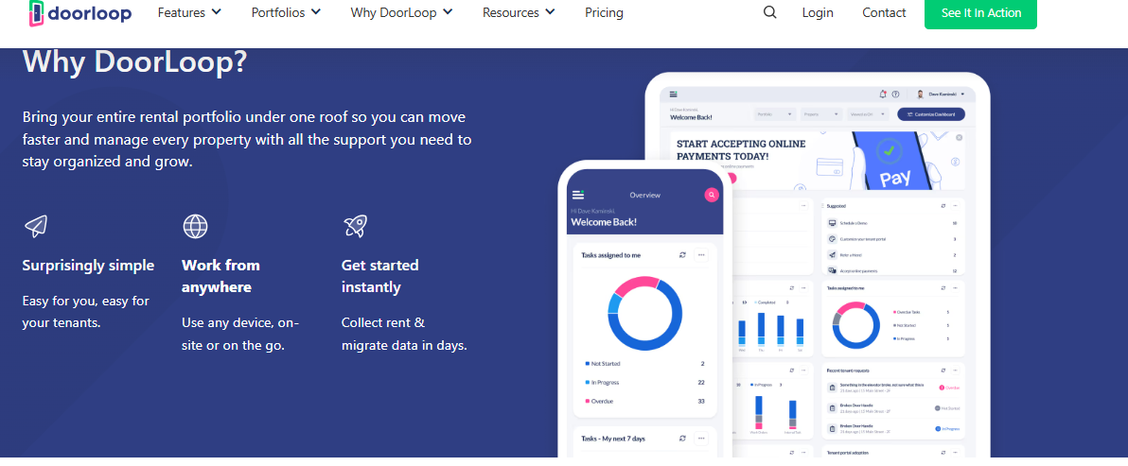This screenshot has width=1128, height=466.
Task: Click the Refer a friend row icon
Action: (x=833, y=255)
